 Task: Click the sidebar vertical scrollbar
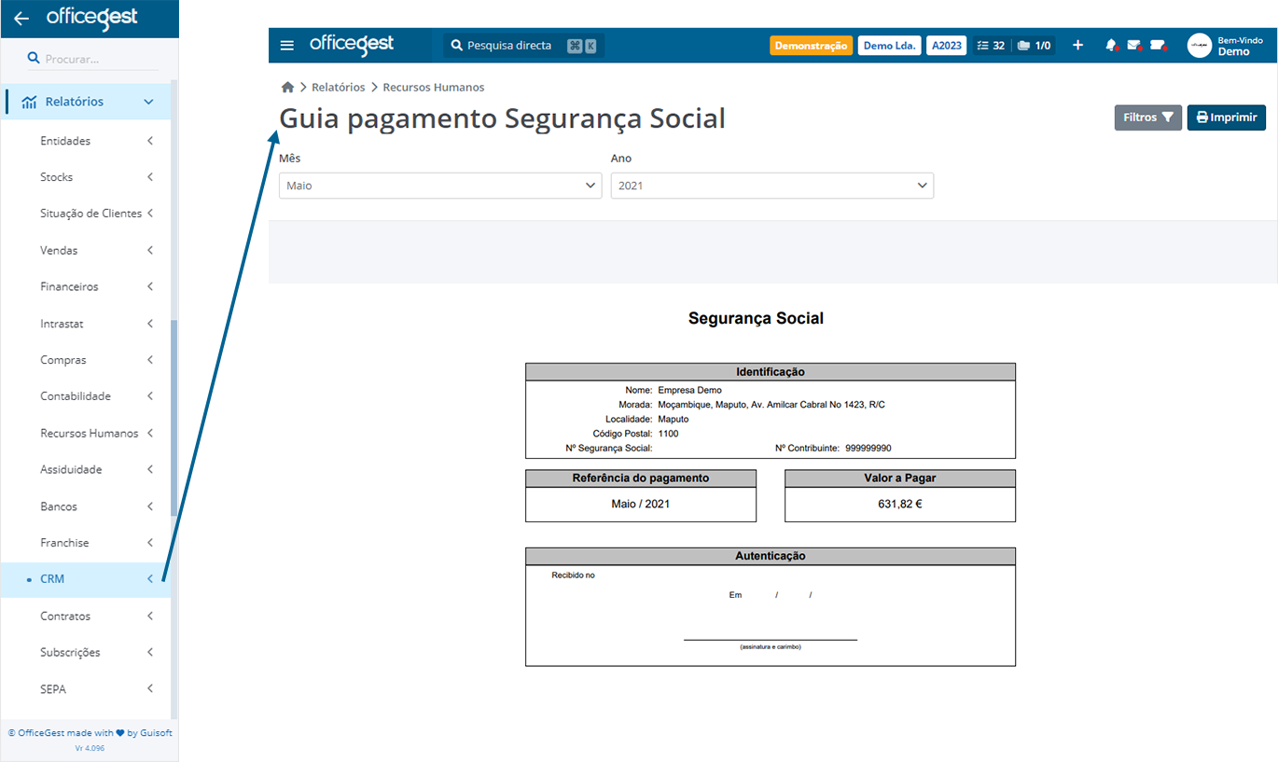[174, 418]
